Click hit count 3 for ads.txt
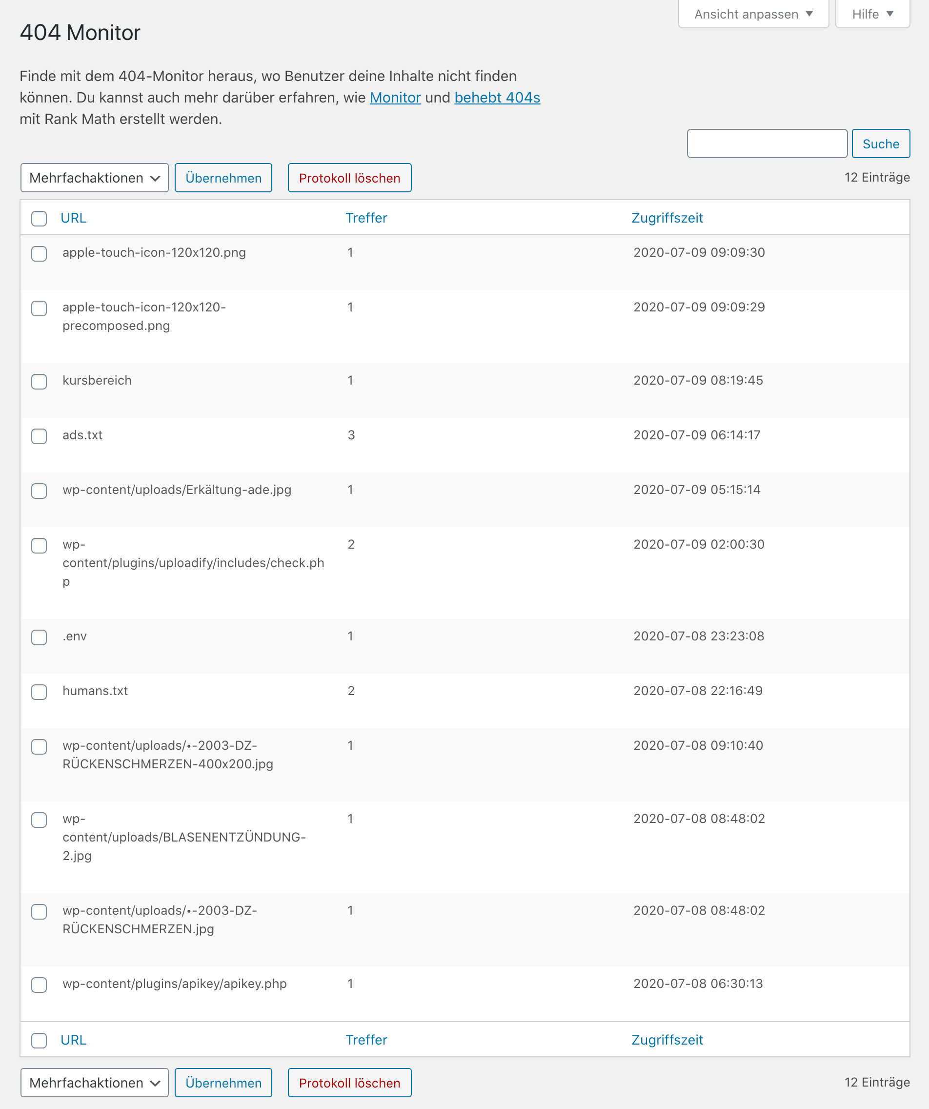929x1109 pixels. [x=351, y=435]
